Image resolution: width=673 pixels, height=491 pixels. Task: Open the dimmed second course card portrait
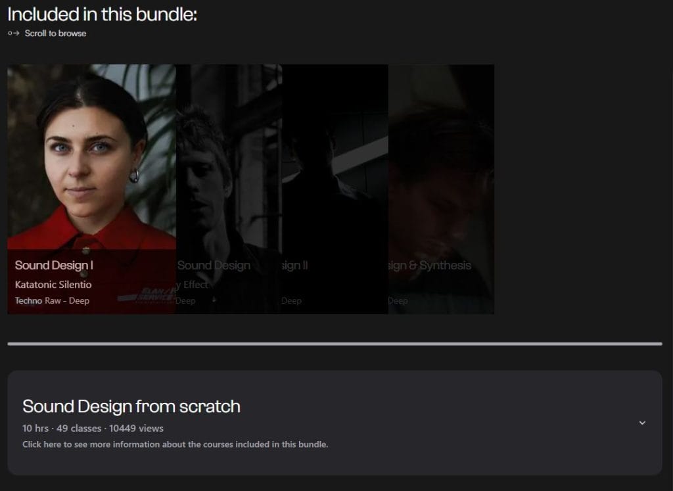(x=229, y=189)
